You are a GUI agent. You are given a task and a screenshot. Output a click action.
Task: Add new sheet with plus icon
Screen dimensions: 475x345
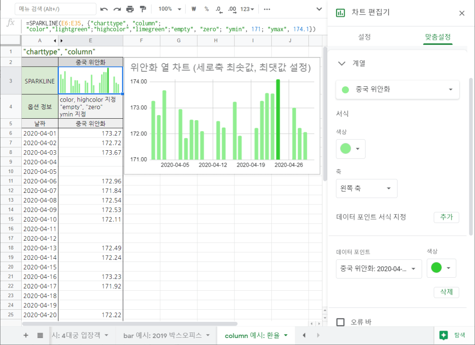pyautogui.click(x=26, y=335)
